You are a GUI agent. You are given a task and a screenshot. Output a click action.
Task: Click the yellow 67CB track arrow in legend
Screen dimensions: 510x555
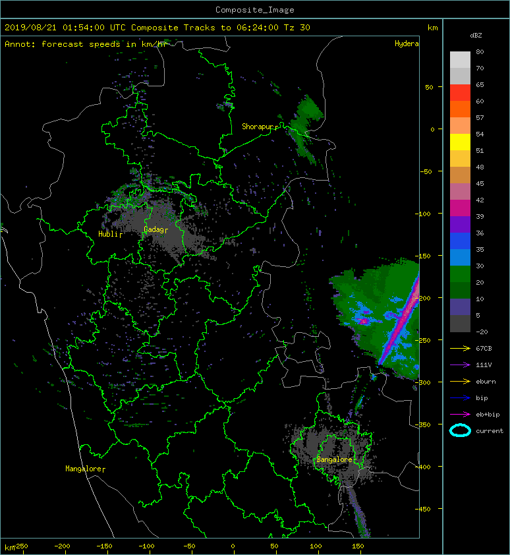(460, 348)
